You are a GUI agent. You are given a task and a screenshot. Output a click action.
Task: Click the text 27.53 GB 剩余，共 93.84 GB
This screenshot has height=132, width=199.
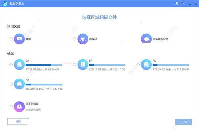click(x=42, y=69)
